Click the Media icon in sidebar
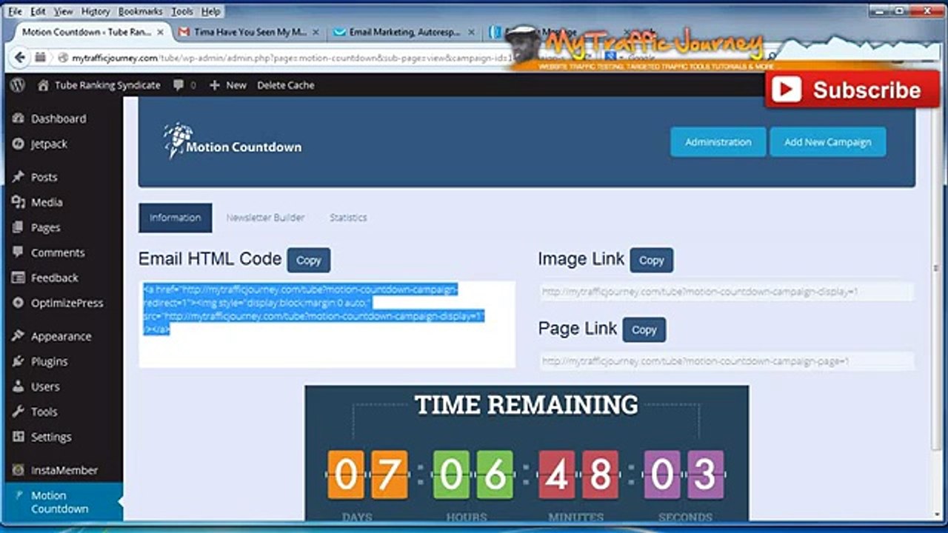The height and width of the screenshot is (533, 948). 19,202
